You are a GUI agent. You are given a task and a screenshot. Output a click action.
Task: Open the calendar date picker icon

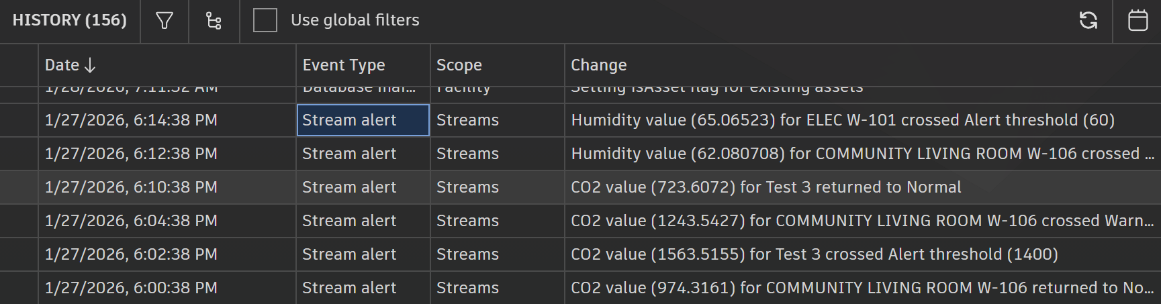tap(1137, 21)
